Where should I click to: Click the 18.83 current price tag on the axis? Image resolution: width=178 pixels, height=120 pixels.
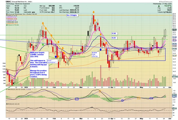coord(175,30)
